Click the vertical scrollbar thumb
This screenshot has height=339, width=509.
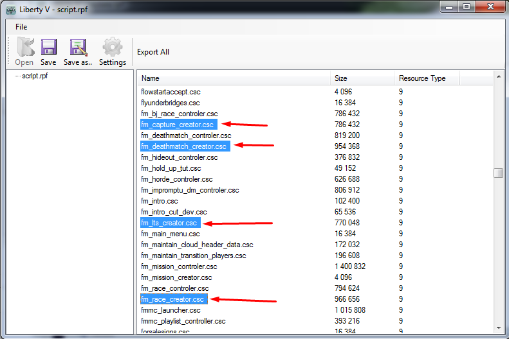click(498, 173)
